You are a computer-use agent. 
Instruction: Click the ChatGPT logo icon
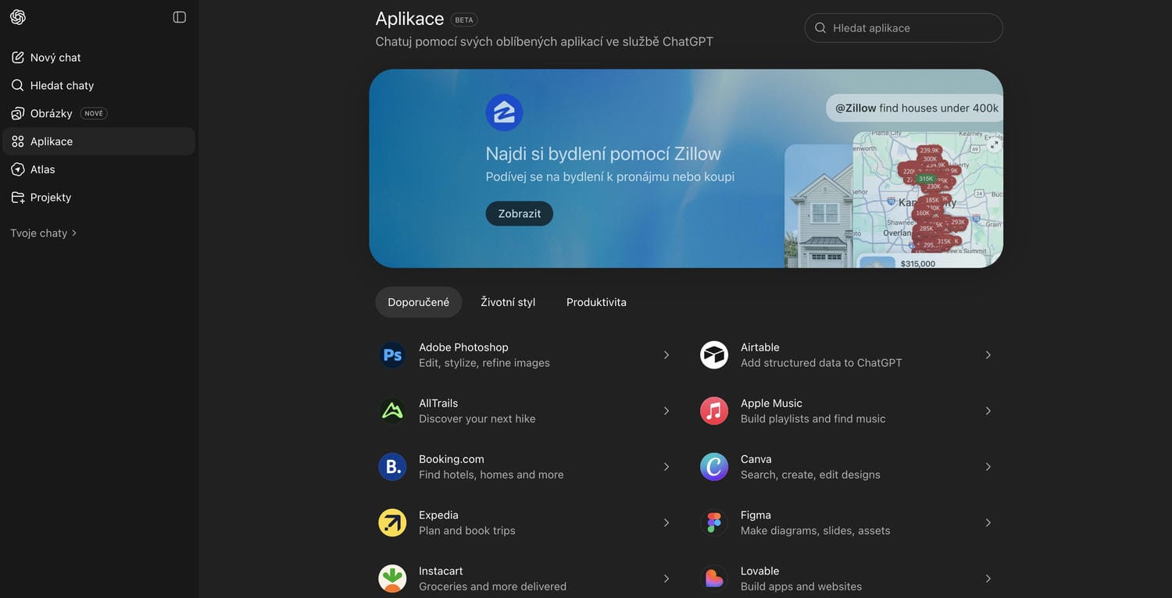(18, 17)
